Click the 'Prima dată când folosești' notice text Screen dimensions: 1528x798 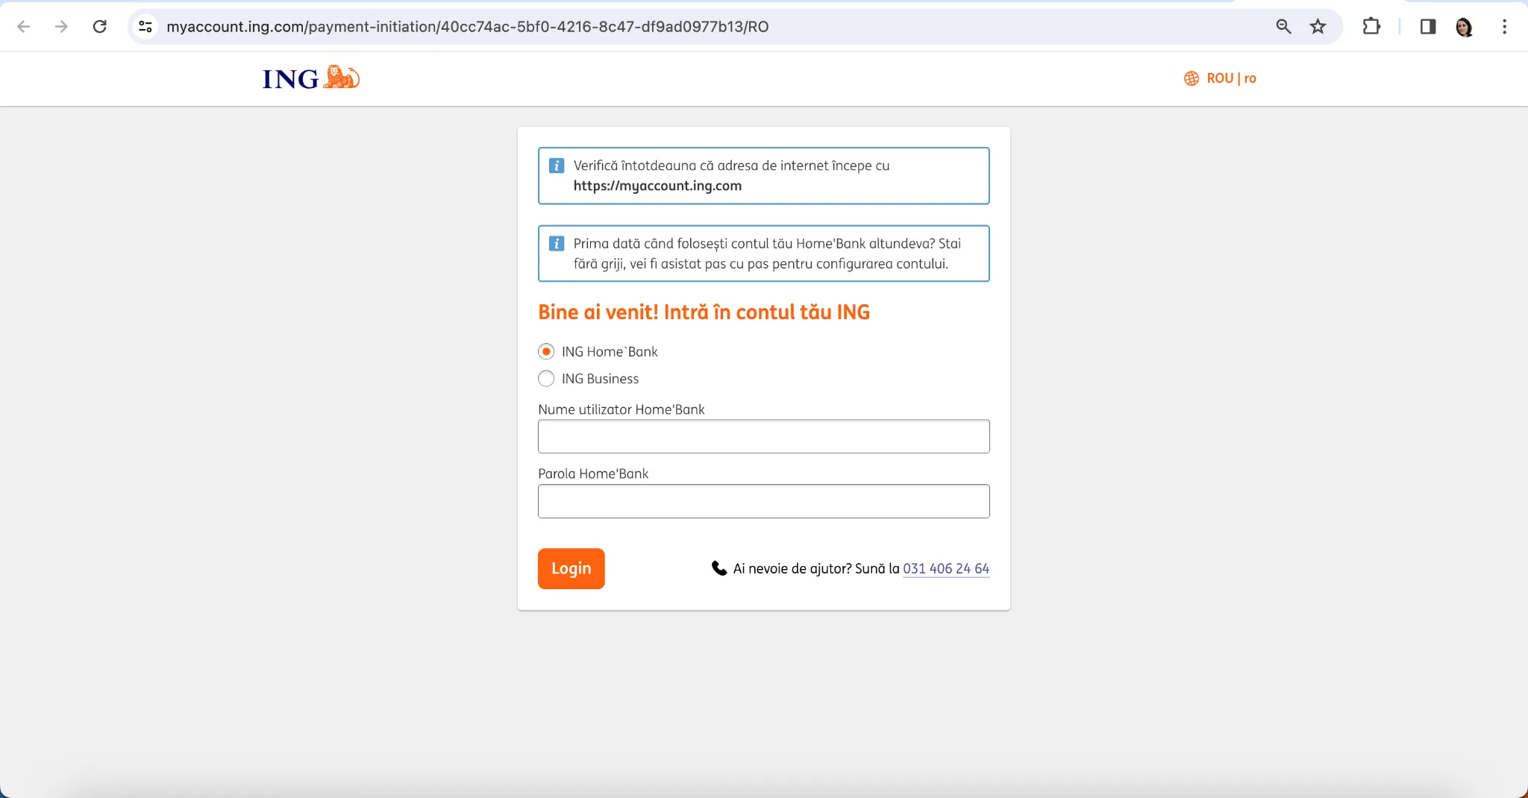[x=767, y=254]
